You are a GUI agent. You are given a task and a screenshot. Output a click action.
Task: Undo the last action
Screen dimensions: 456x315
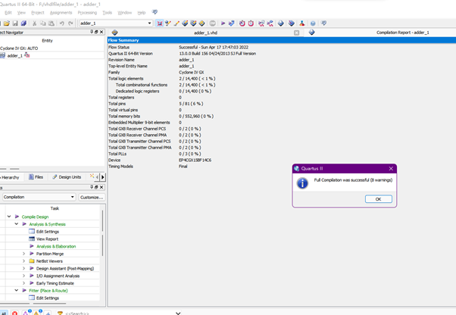(x=61, y=23)
